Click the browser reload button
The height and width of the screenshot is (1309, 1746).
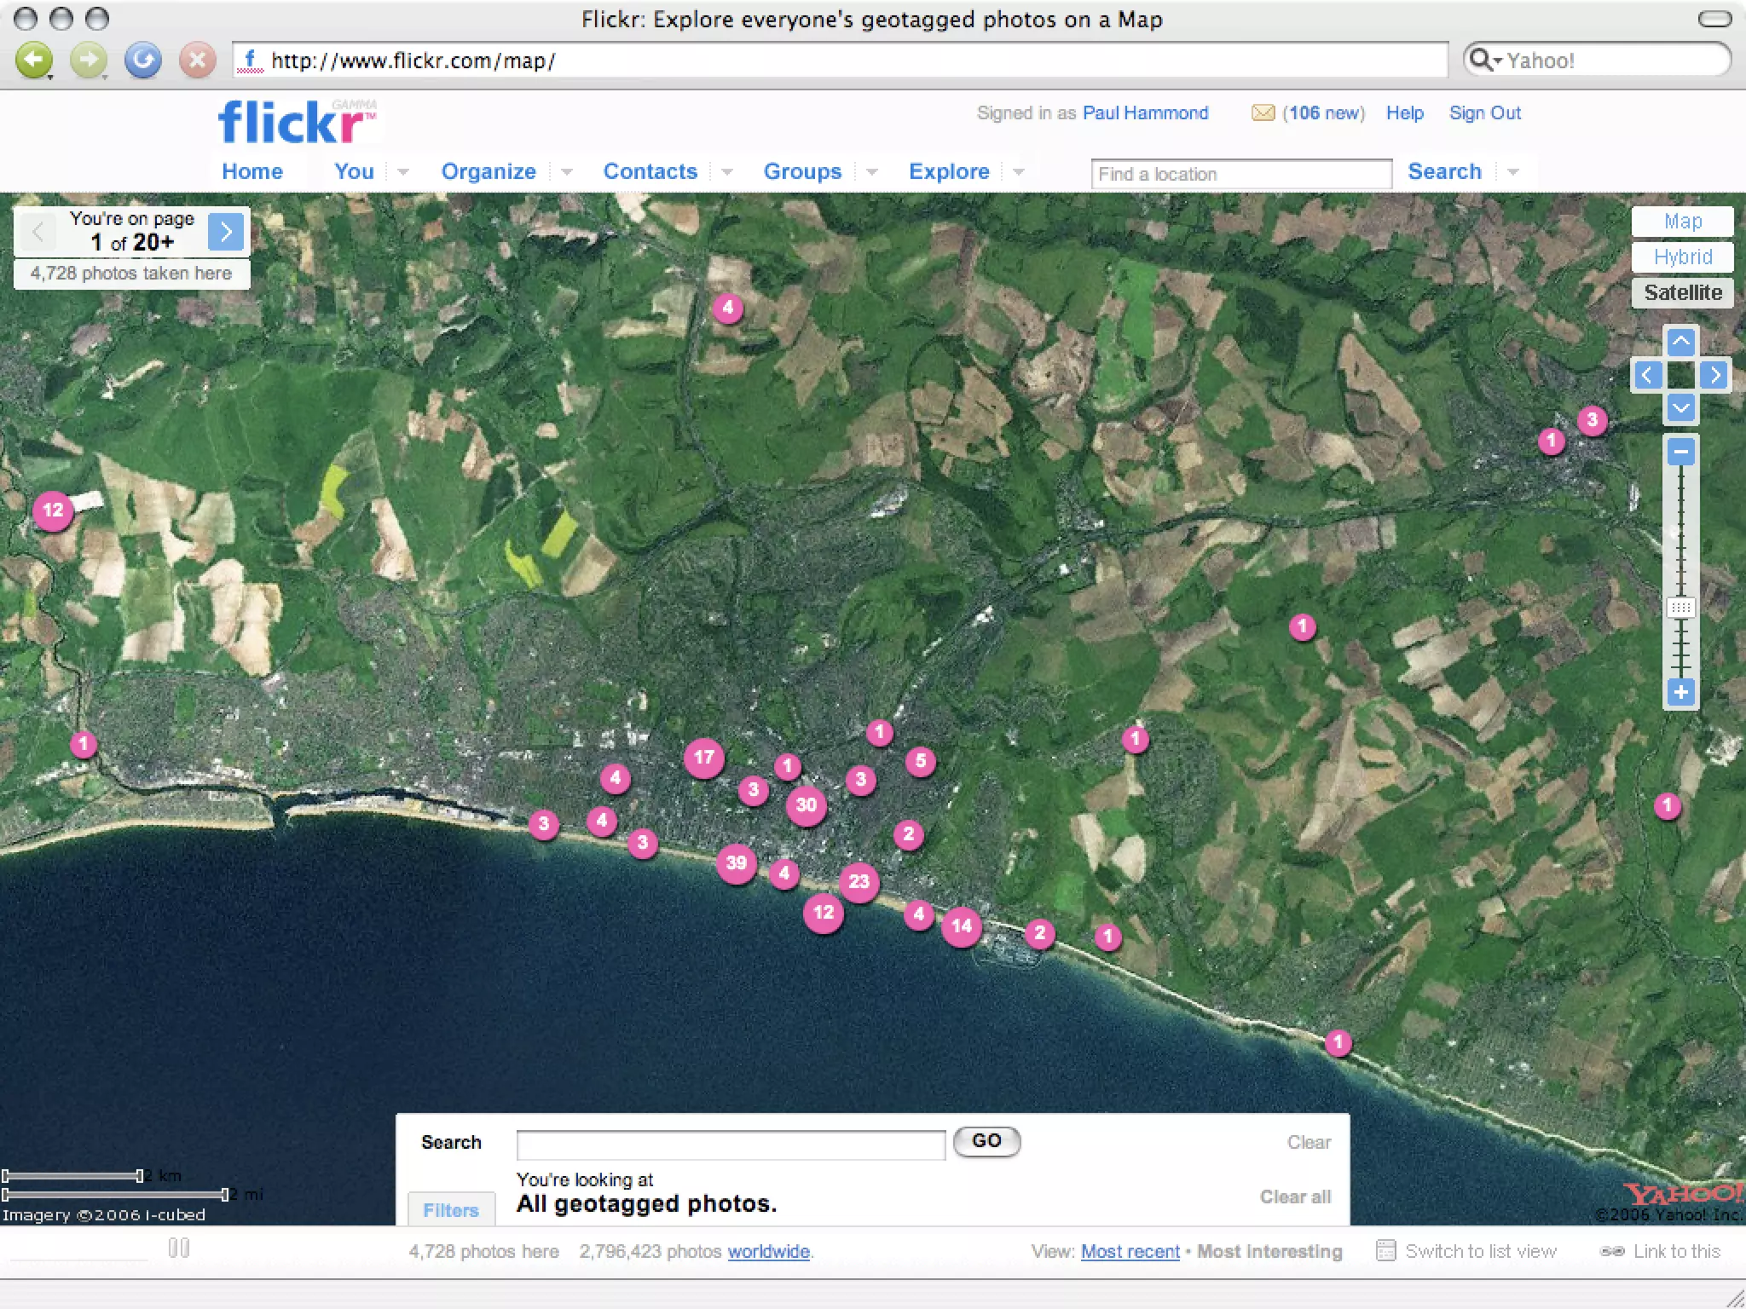pyautogui.click(x=143, y=61)
